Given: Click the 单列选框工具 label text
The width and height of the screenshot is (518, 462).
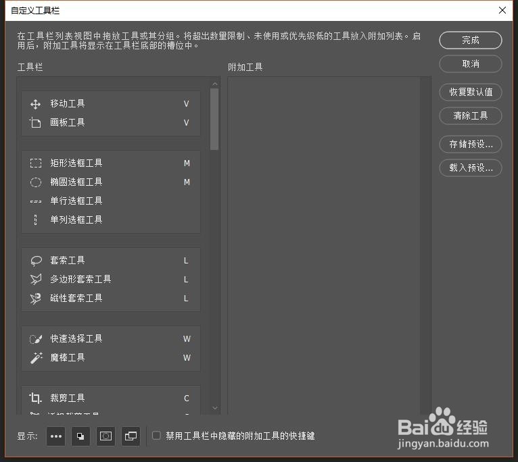Looking at the screenshot, I should coord(76,220).
